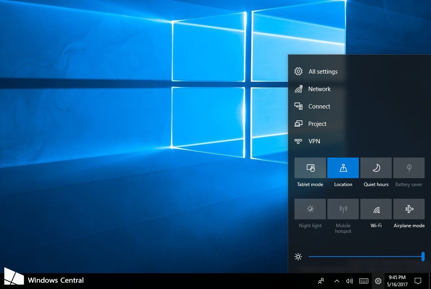The height and width of the screenshot is (289, 431).
Task: Click the middle of the brightness slider track
Action: coord(366,257)
